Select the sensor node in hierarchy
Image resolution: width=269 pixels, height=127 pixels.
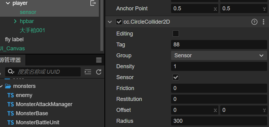28,12
